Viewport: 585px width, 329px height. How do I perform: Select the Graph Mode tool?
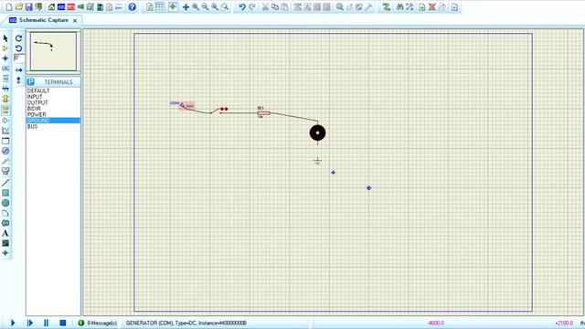click(5, 131)
